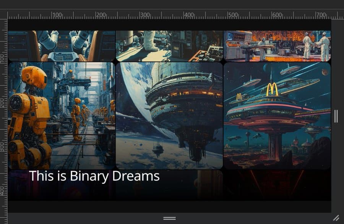344x224 pixels.
Task: Click the golden arches logo on station
Action: (x=272, y=89)
